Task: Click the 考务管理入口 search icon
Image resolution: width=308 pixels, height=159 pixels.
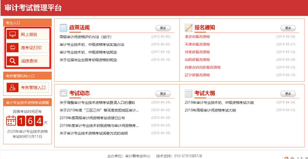Action: point(13,88)
